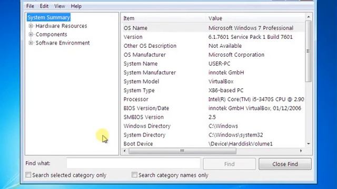337x189 pixels.
Task: Select the Hardware Resources tree label
Action: [x=61, y=26]
